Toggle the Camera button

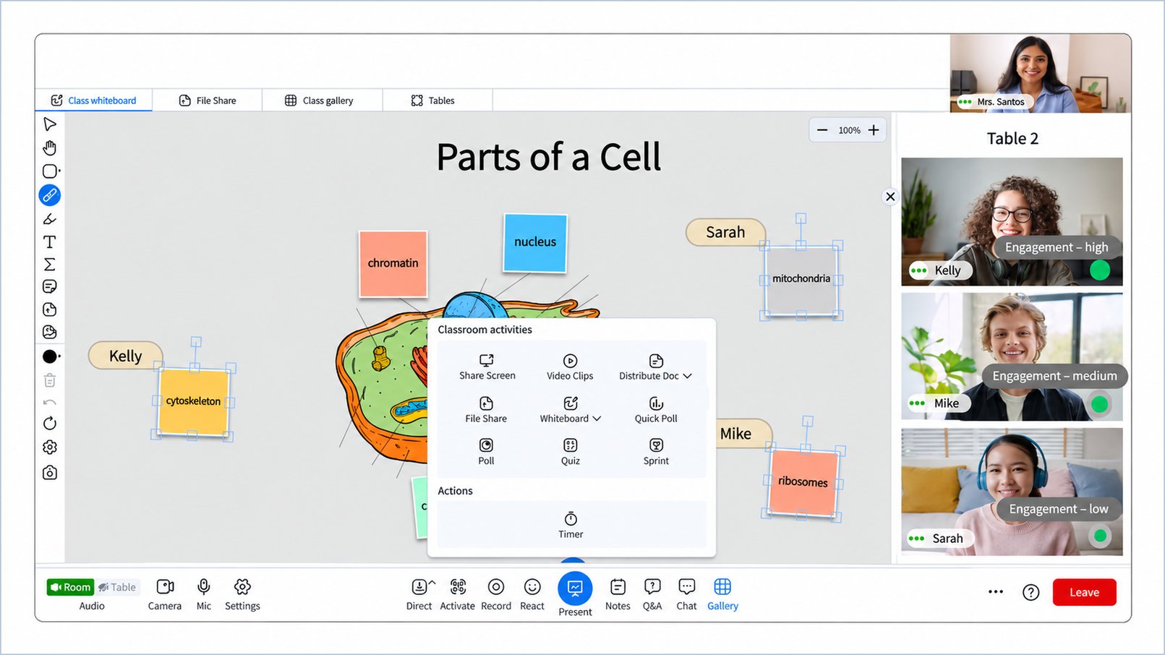coord(165,594)
